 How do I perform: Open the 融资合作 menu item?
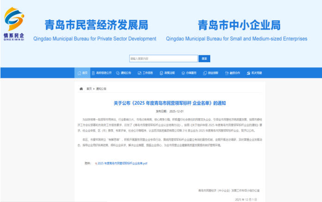coord(234,73)
